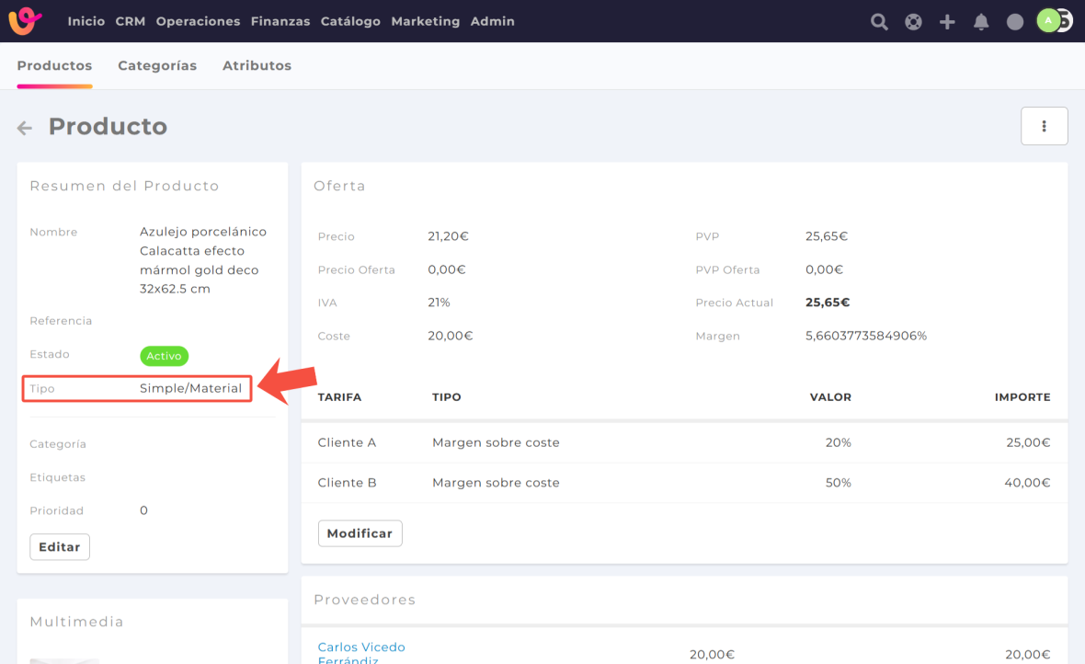Open the Catálogo menu
1085x664 pixels.
pos(350,21)
